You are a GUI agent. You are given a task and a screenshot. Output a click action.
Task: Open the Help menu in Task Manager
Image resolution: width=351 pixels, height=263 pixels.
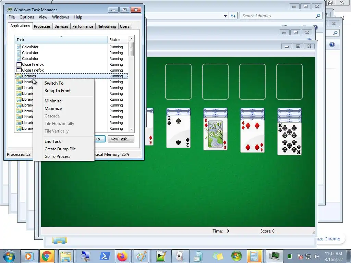[x=78, y=17]
